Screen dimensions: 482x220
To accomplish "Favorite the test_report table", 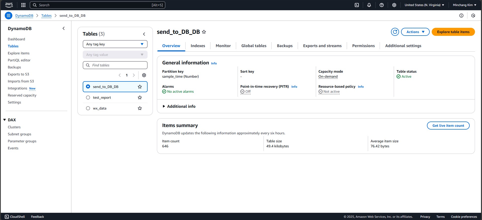I will click(x=140, y=97).
